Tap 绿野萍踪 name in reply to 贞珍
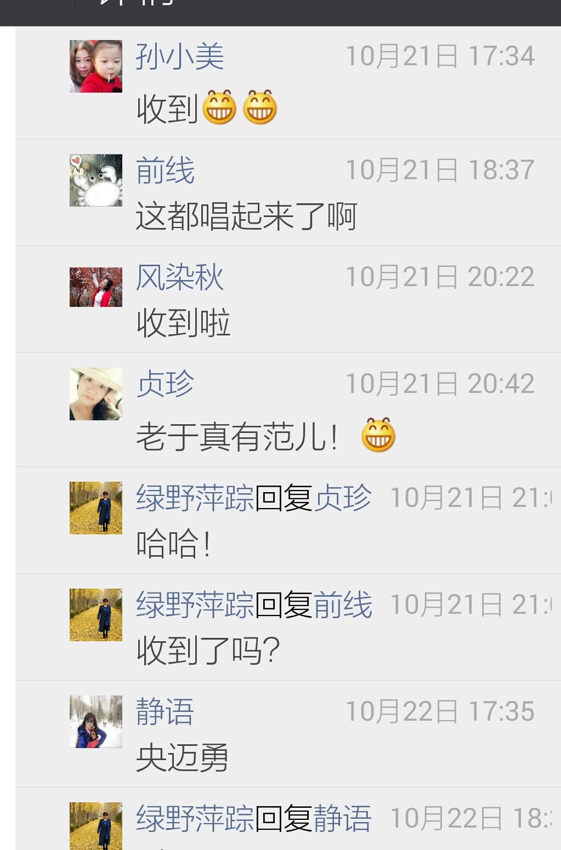The image size is (561, 850). tap(195, 498)
